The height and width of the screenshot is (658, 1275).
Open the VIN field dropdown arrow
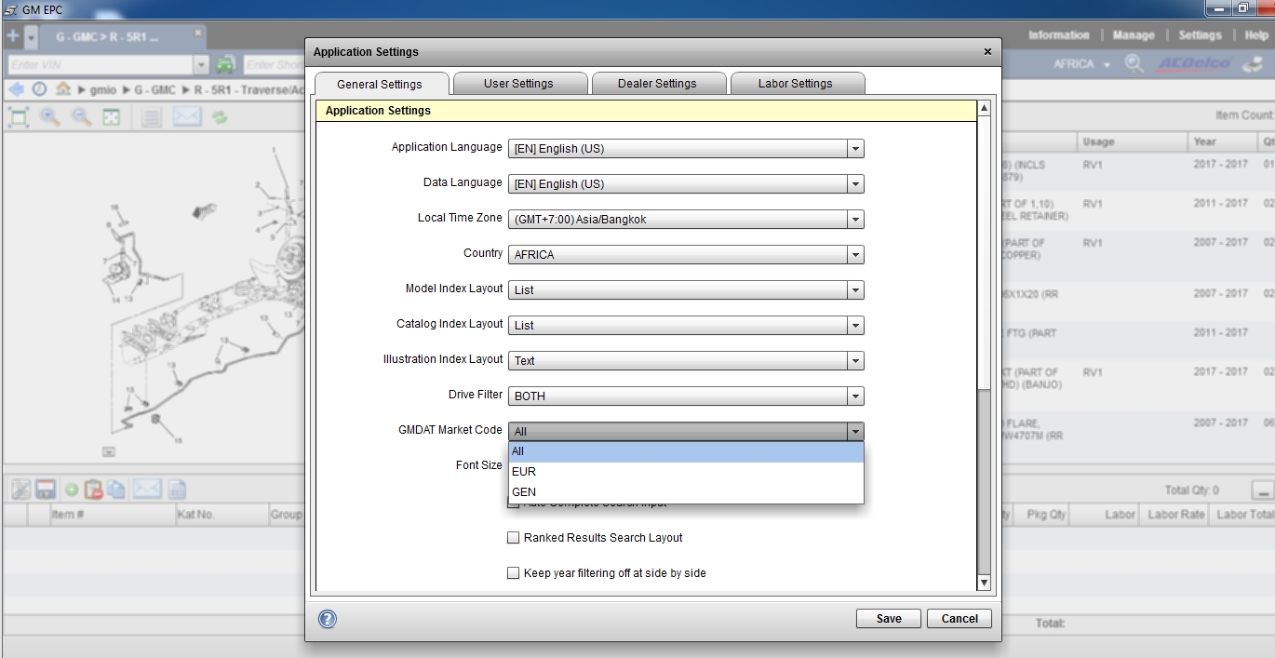[x=202, y=64]
